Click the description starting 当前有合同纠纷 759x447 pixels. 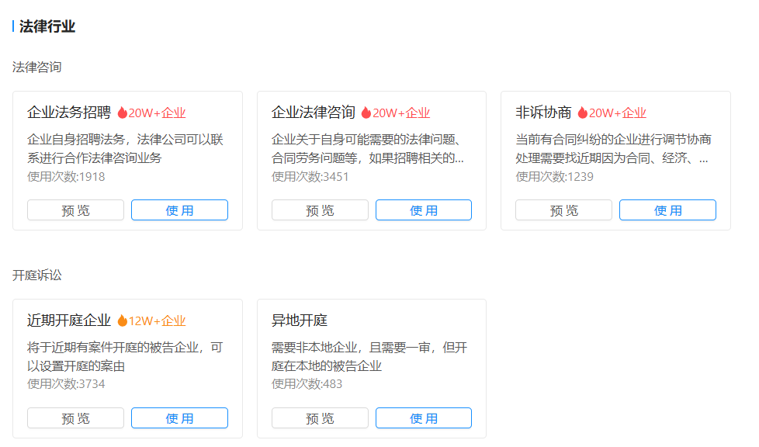tap(613, 149)
